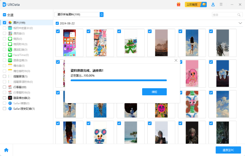Close the recovery complete dialog
The height and width of the screenshot is (156, 245).
(x=176, y=60)
